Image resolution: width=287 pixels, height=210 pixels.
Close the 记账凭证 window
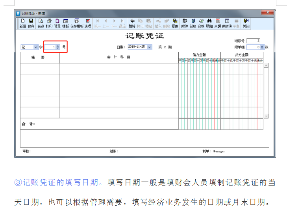(x=267, y=12)
